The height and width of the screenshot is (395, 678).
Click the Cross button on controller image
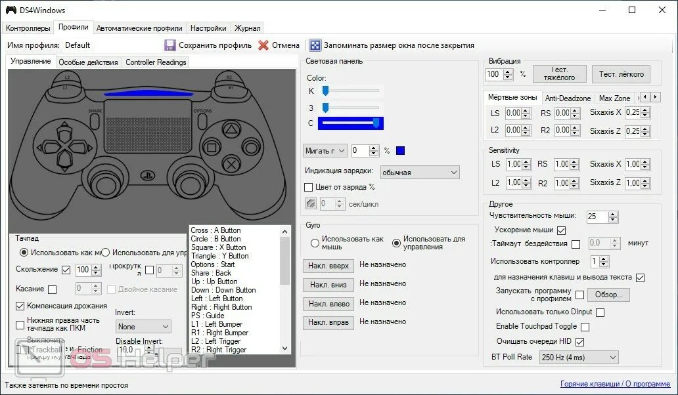(x=232, y=165)
